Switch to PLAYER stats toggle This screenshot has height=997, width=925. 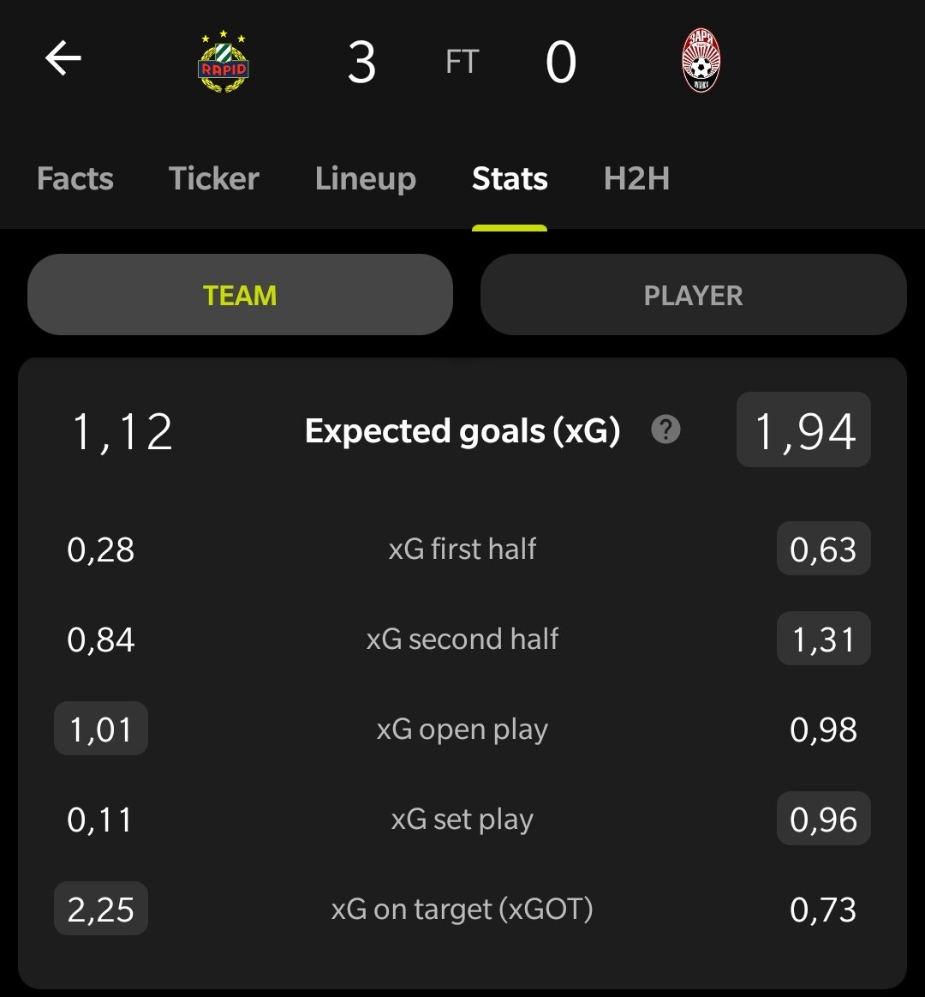pyautogui.click(x=693, y=294)
